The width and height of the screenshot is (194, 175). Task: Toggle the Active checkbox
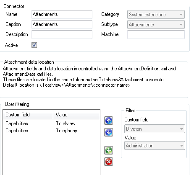pyautogui.click(x=34, y=45)
